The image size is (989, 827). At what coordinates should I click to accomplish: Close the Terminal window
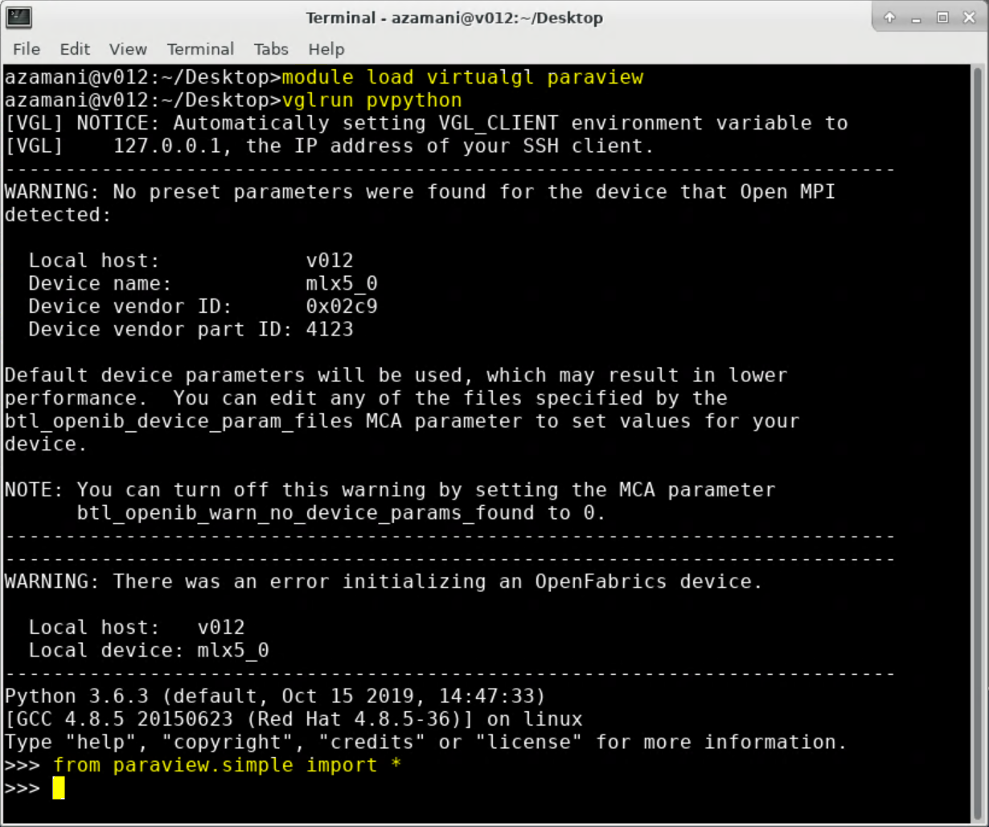[969, 18]
